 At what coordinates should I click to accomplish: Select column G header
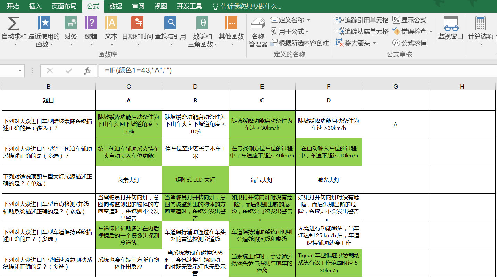395,87
